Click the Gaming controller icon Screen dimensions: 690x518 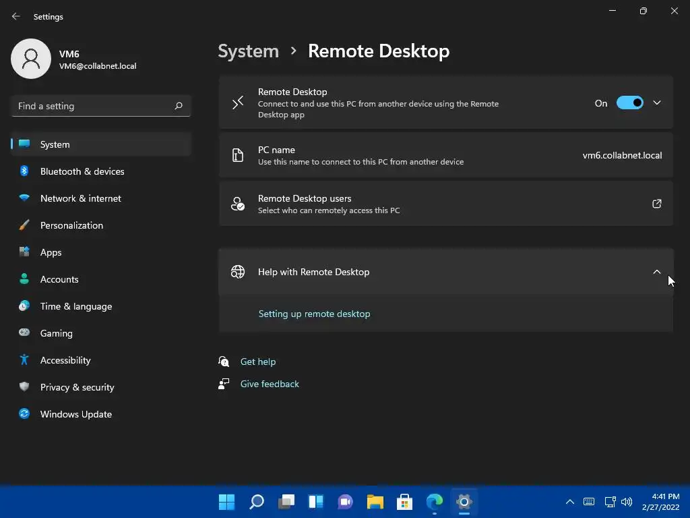[x=24, y=333]
